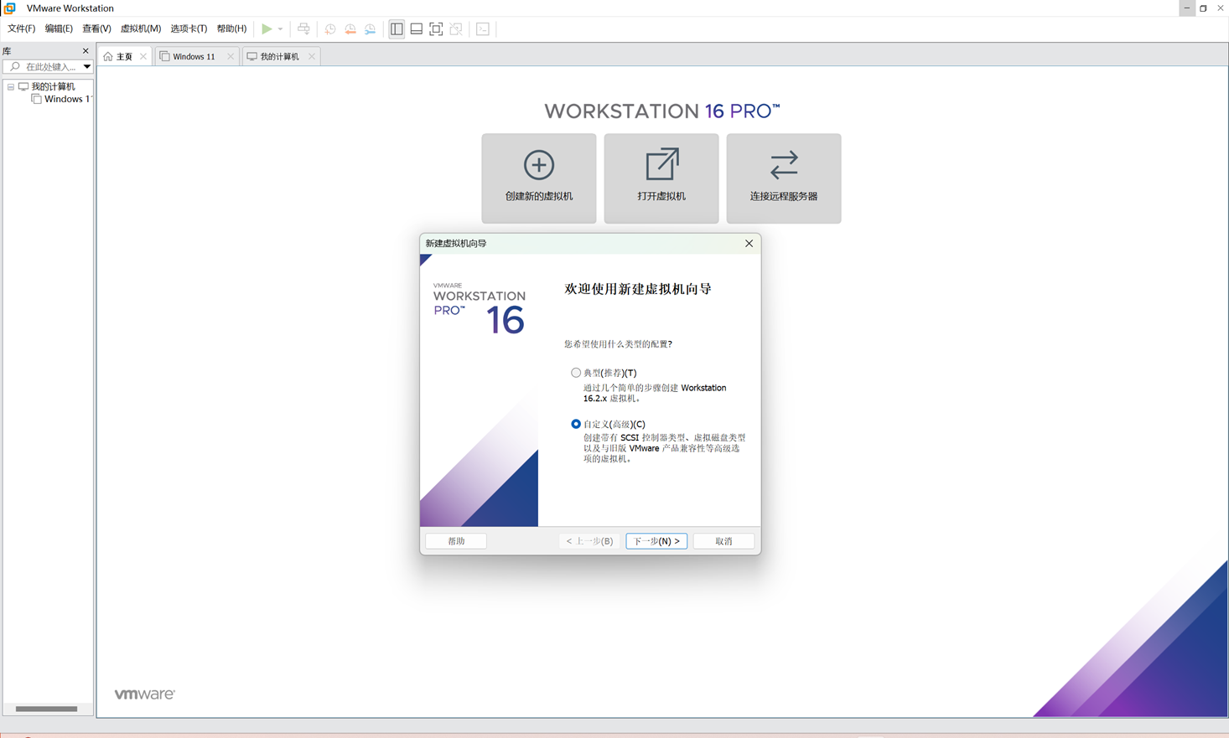Open the 文件(F) menu

22,28
